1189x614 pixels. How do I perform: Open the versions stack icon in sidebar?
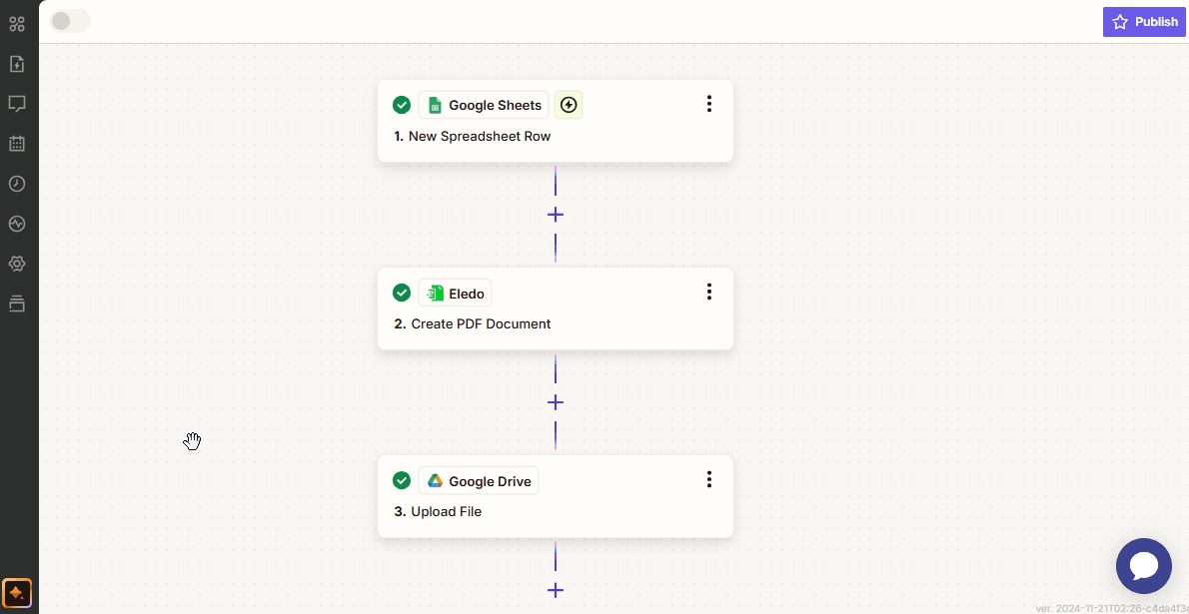pyautogui.click(x=17, y=304)
